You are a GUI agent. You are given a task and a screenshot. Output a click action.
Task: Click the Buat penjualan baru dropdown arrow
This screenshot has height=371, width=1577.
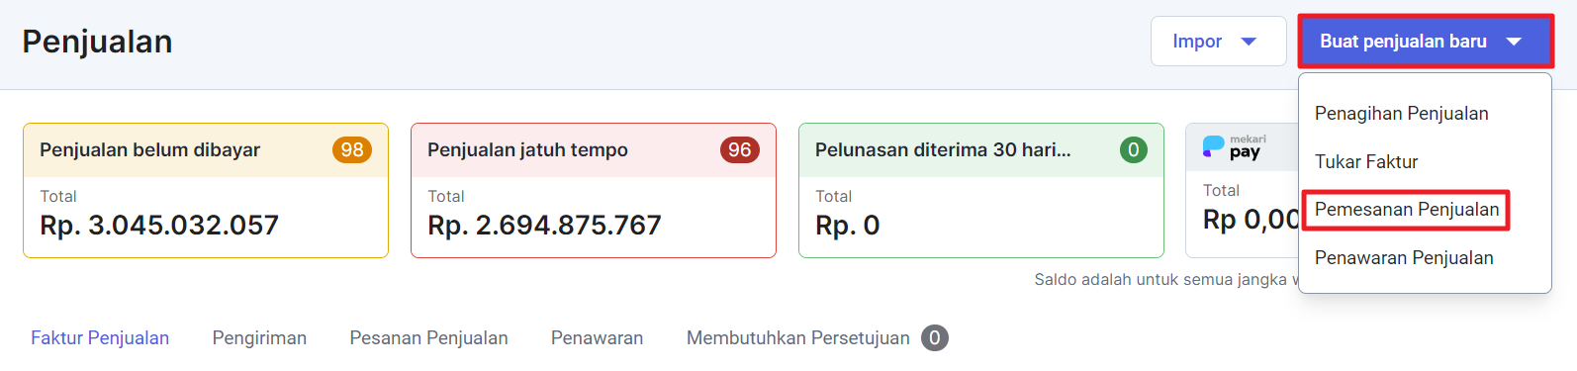tap(1514, 42)
